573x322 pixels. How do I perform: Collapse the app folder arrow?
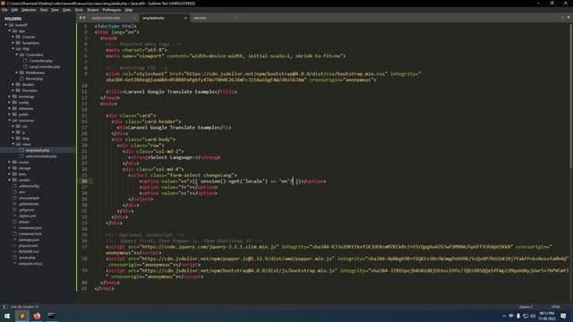tap(10, 31)
